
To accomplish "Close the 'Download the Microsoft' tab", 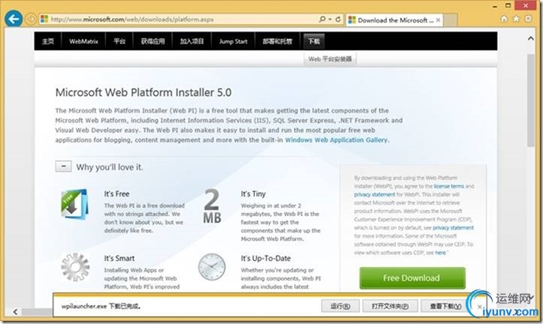I will pyautogui.click(x=438, y=20).
